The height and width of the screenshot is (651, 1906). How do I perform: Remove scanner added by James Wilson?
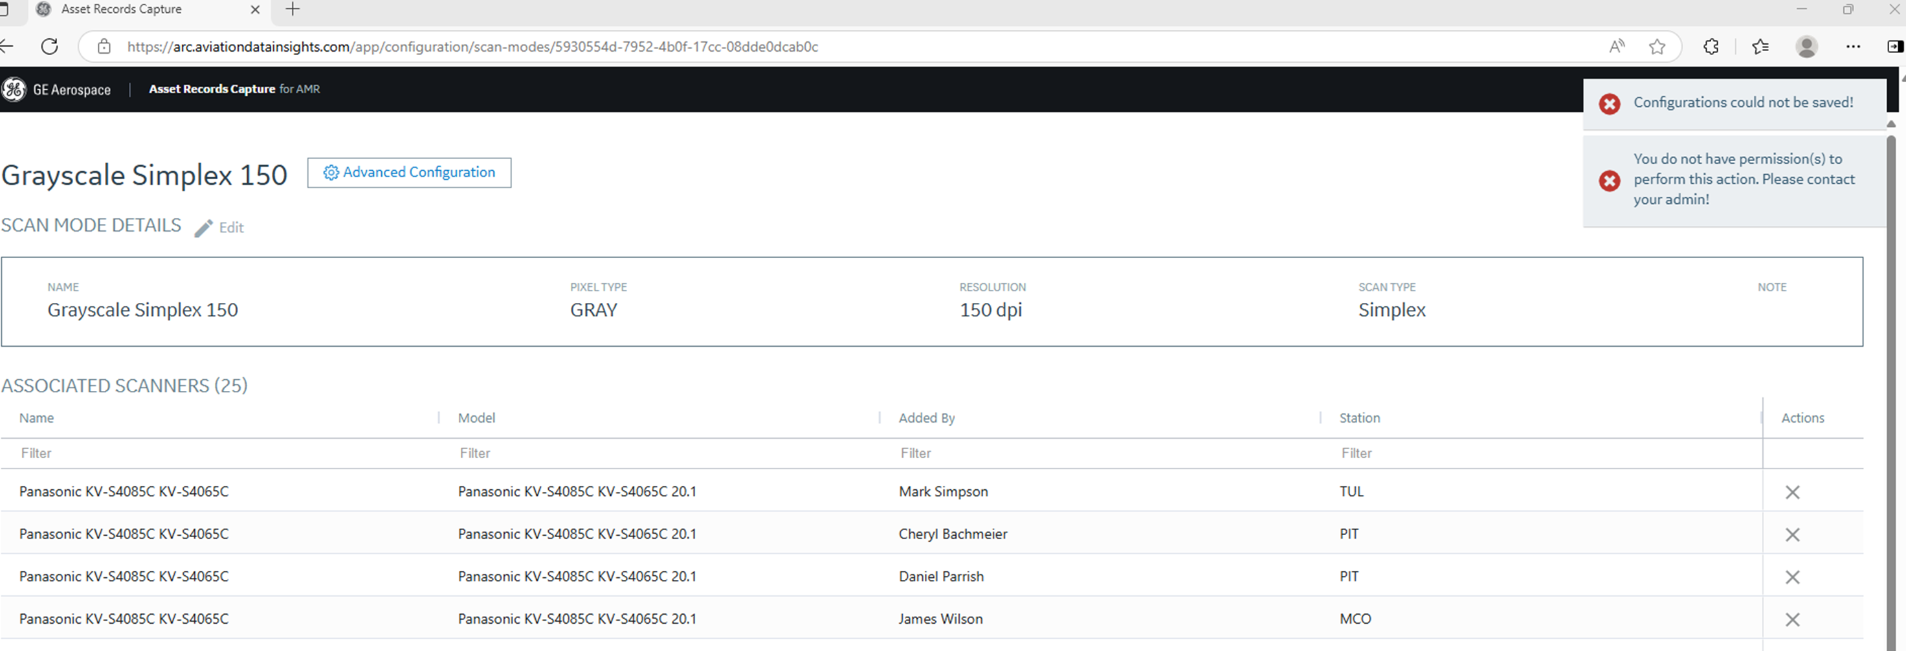coord(1792,620)
